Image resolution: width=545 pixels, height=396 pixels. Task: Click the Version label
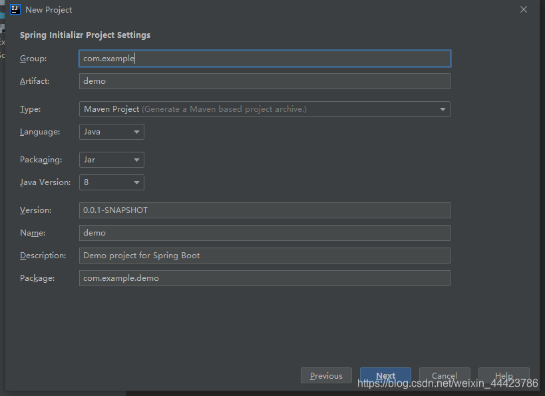[35, 210]
